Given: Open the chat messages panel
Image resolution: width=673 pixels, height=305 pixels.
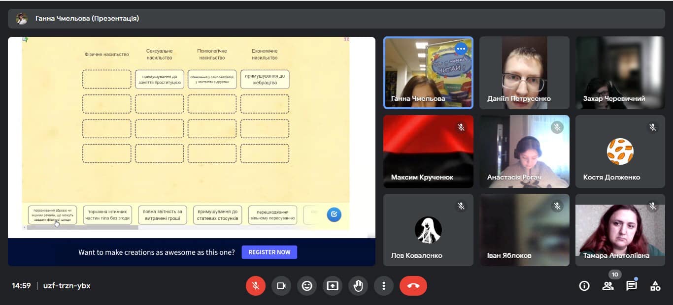Looking at the screenshot, I should (632, 286).
